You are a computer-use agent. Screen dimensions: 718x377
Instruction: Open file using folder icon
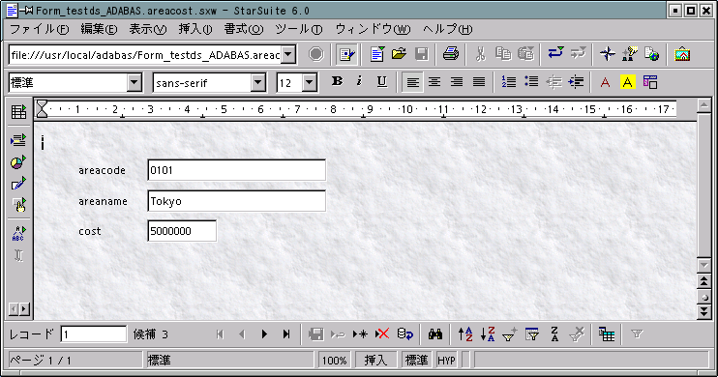click(x=399, y=54)
